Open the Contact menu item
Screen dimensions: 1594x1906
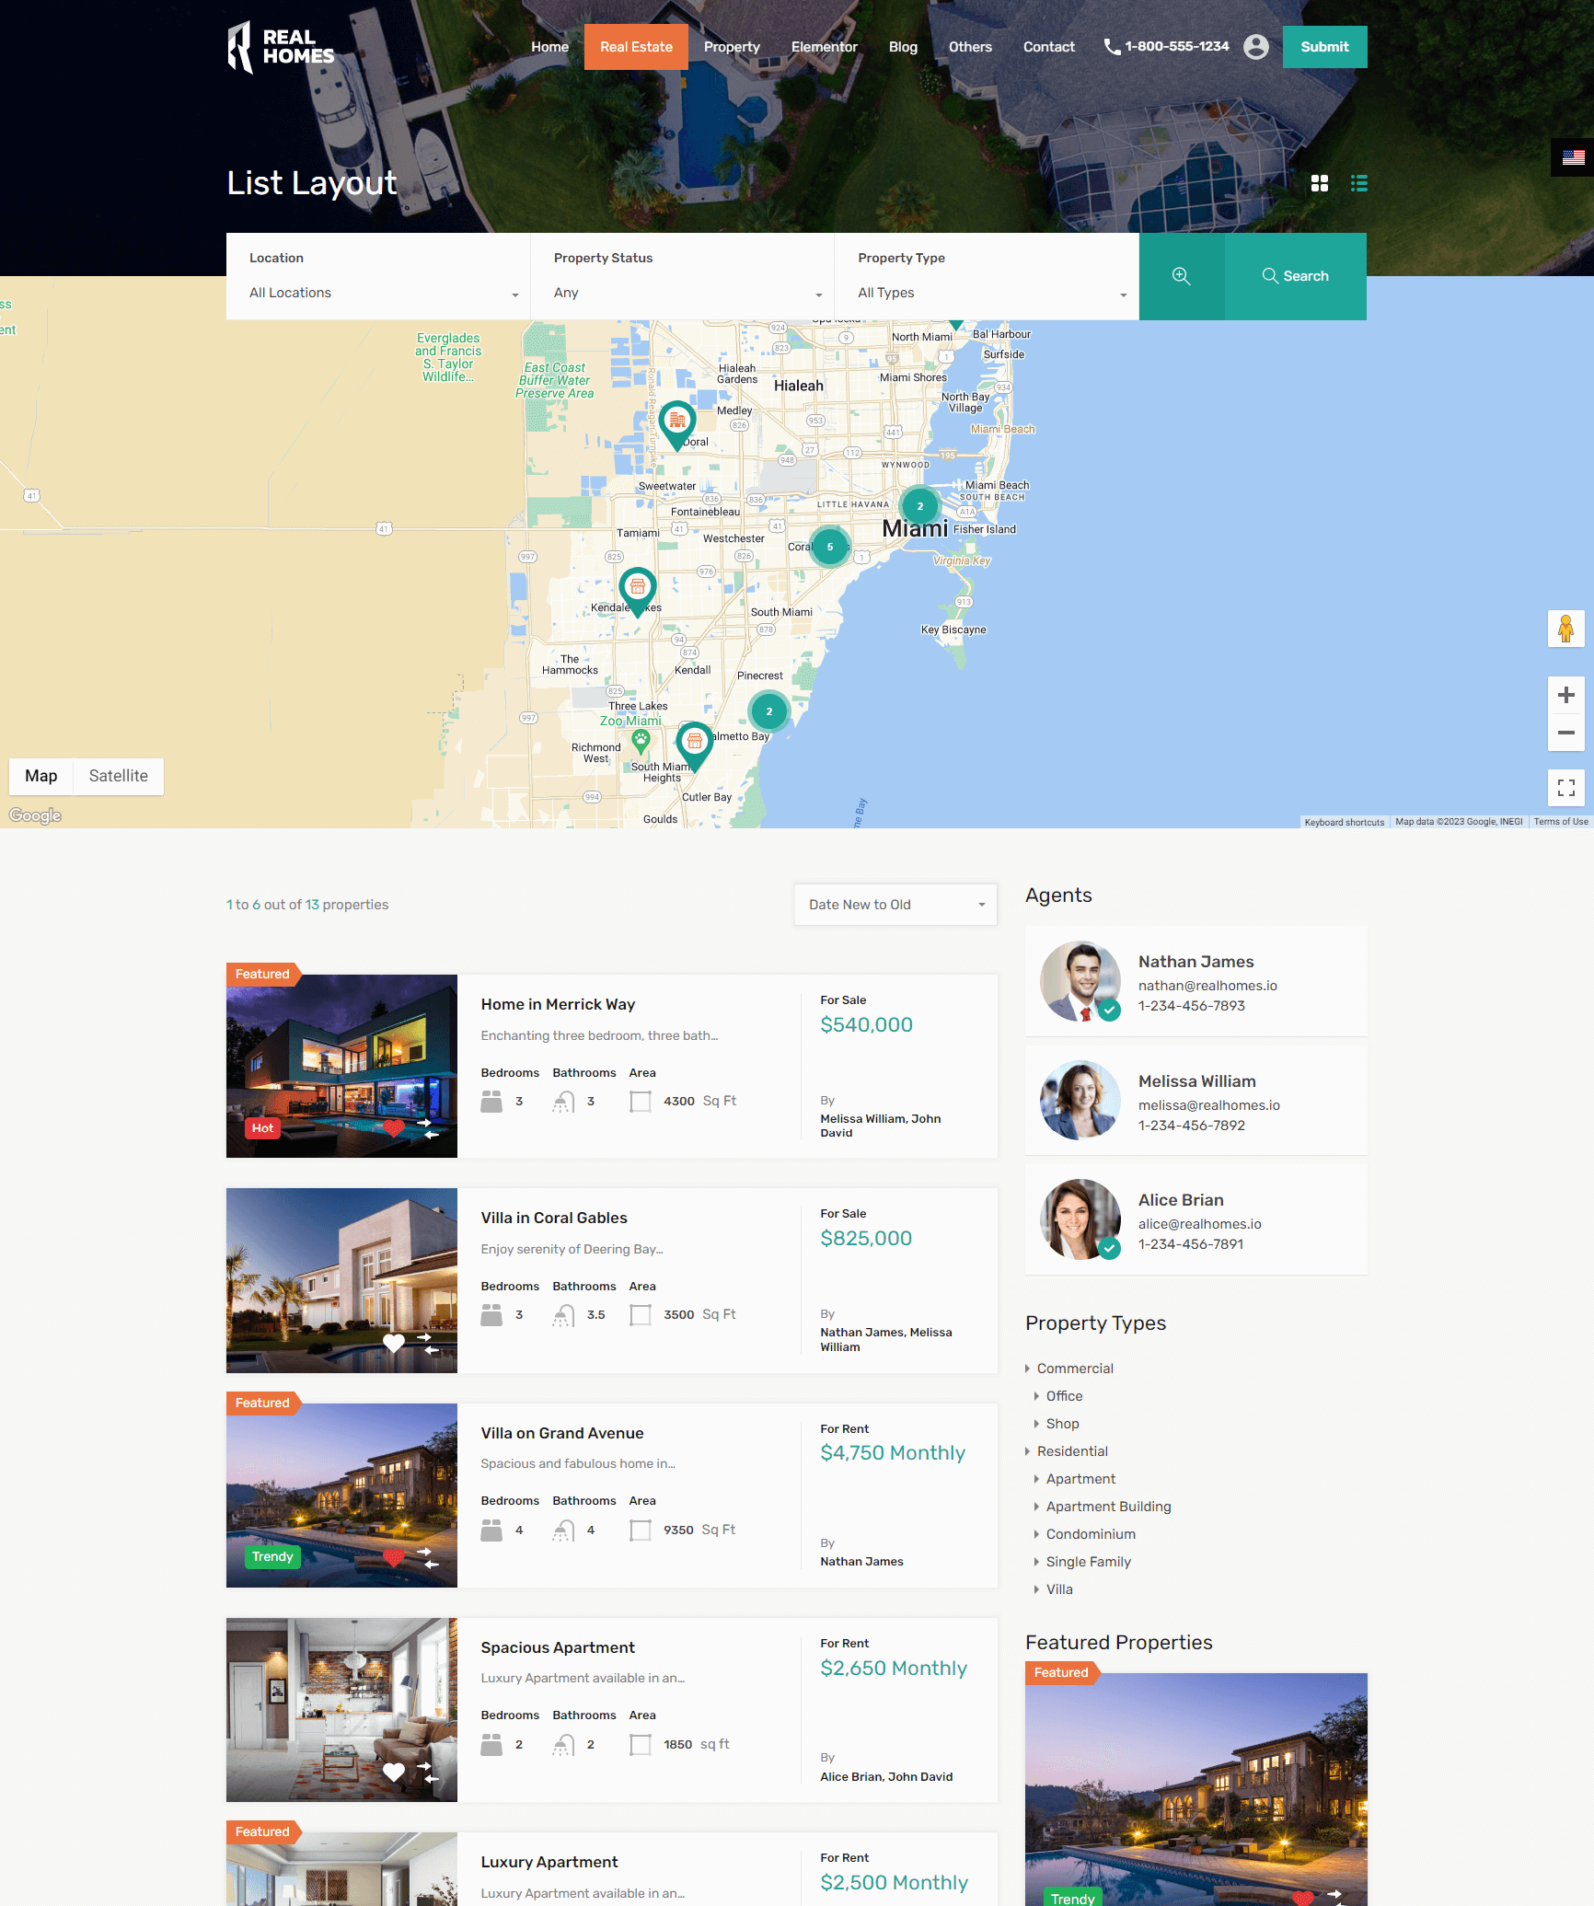[x=1049, y=47]
